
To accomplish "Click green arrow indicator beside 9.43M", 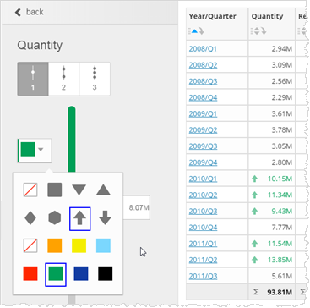I will (x=254, y=211).
